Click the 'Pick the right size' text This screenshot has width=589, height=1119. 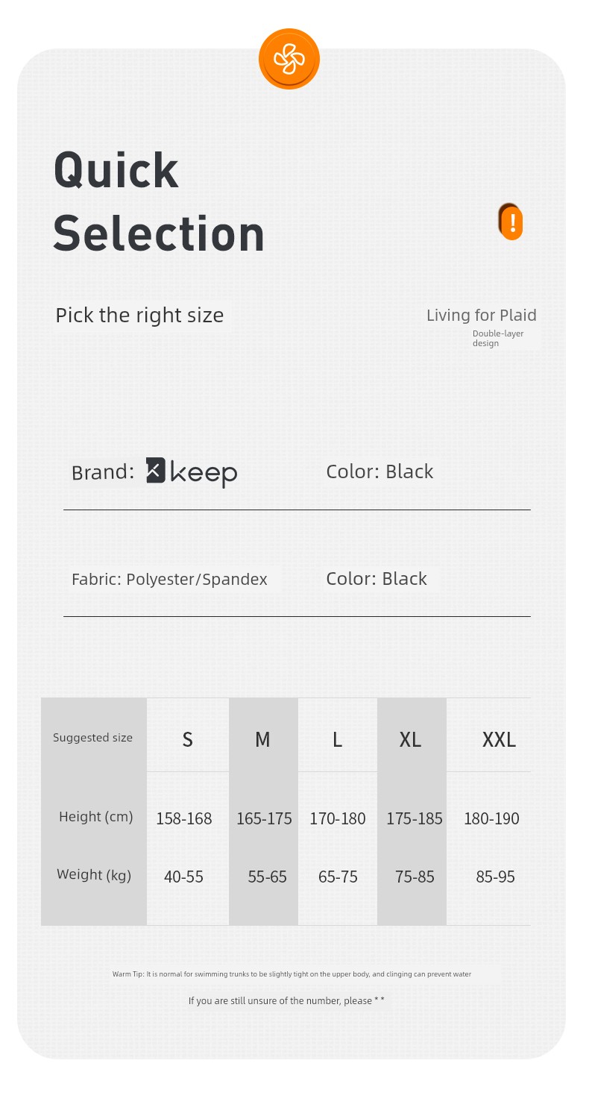pyautogui.click(x=139, y=316)
